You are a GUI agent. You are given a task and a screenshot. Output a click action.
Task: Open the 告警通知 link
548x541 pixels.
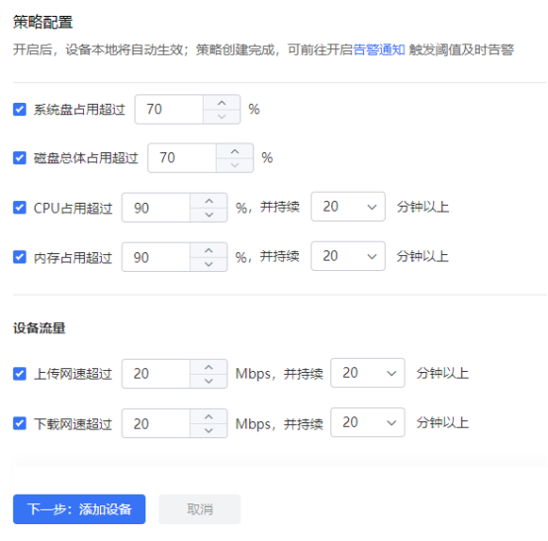pos(379,49)
